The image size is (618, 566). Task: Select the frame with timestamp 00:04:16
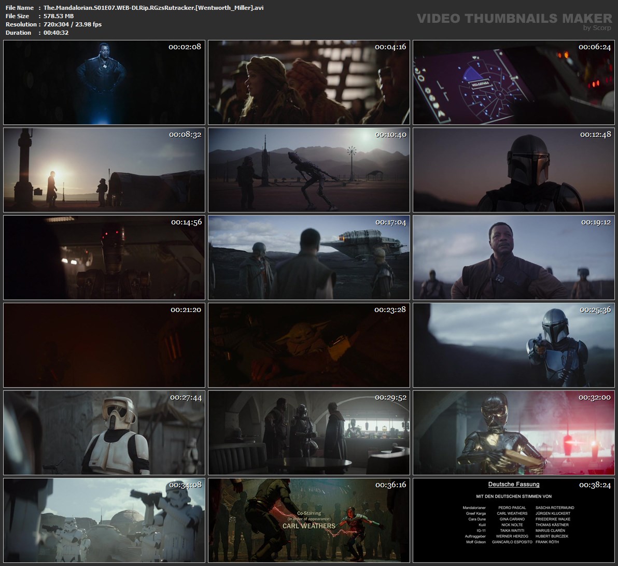tap(309, 82)
